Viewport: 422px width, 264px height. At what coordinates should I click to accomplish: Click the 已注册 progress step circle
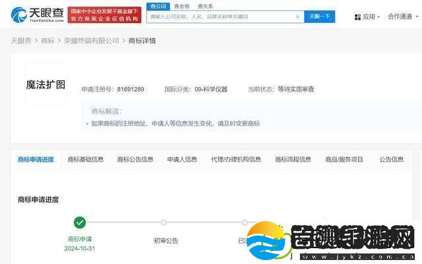point(245,223)
